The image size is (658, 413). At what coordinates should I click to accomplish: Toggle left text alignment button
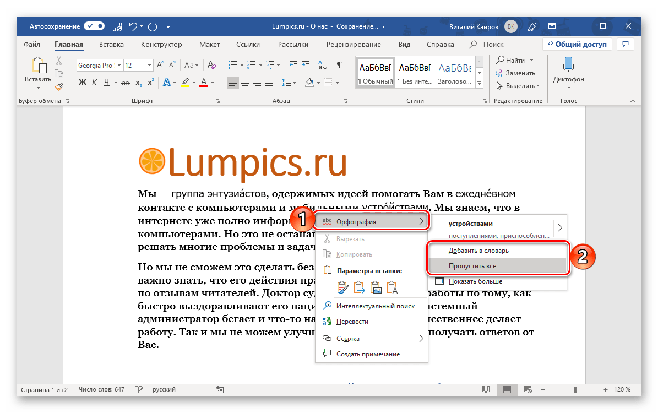233,83
